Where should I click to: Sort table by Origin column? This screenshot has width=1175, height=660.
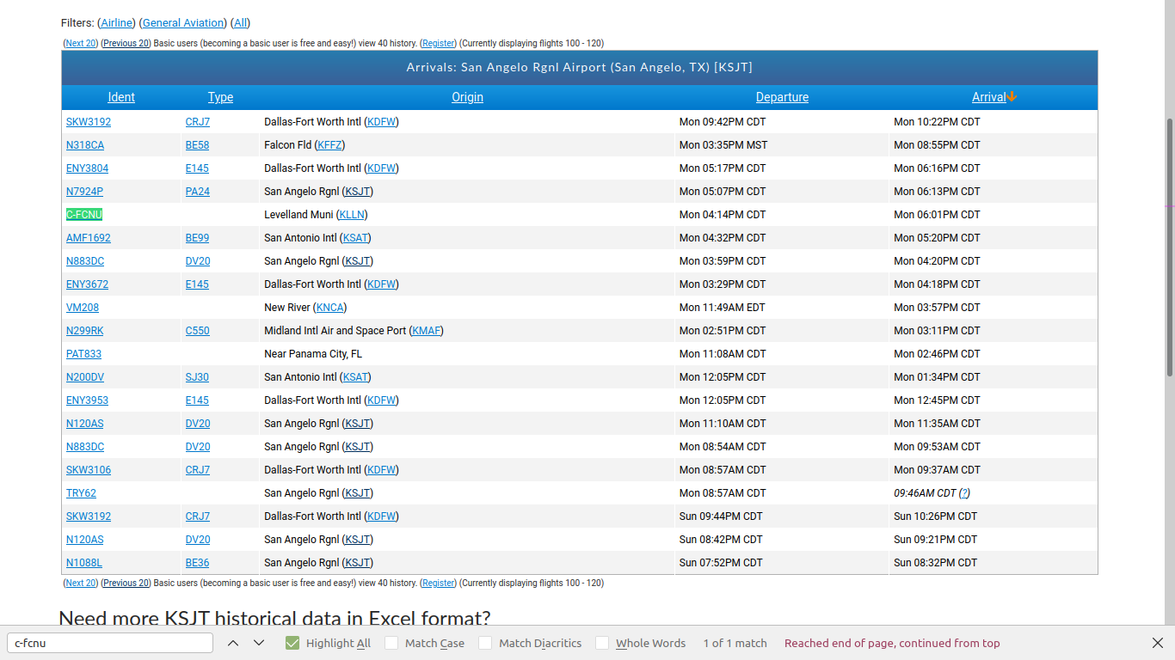click(x=467, y=97)
